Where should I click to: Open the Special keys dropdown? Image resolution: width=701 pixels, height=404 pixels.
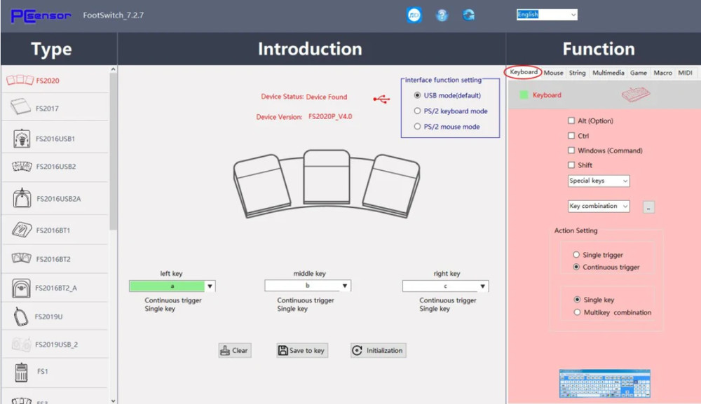tap(599, 181)
